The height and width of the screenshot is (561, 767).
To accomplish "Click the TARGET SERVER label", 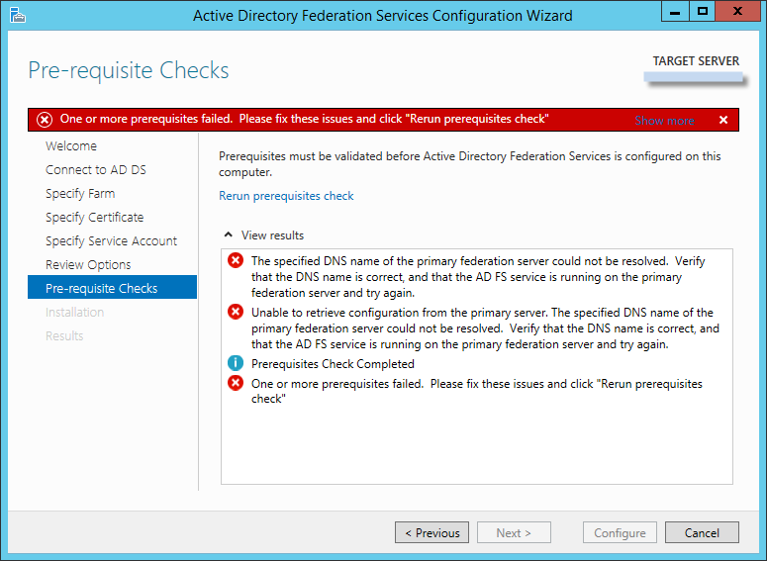I will pyautogui.click(x=696, y=61).
